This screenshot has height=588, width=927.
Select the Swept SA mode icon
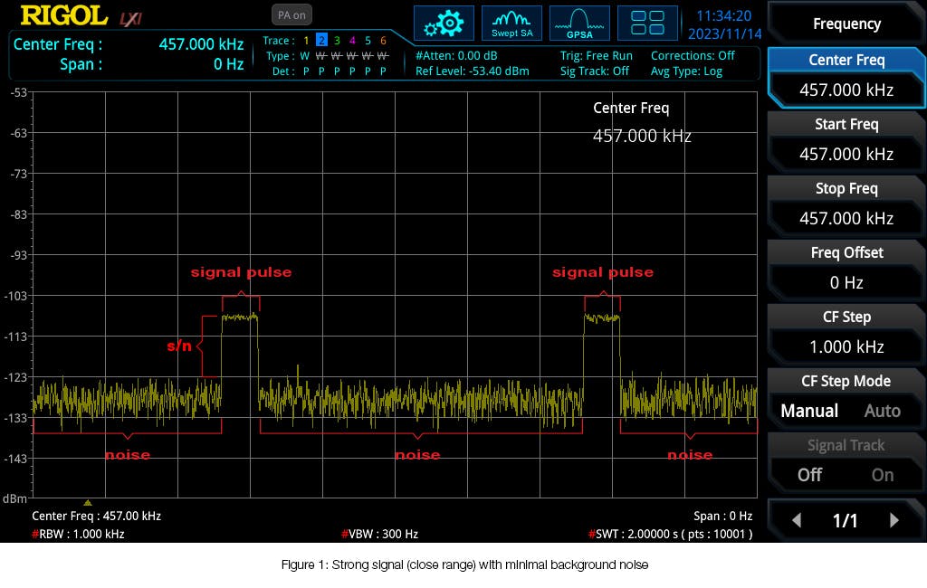coord(511,23)
